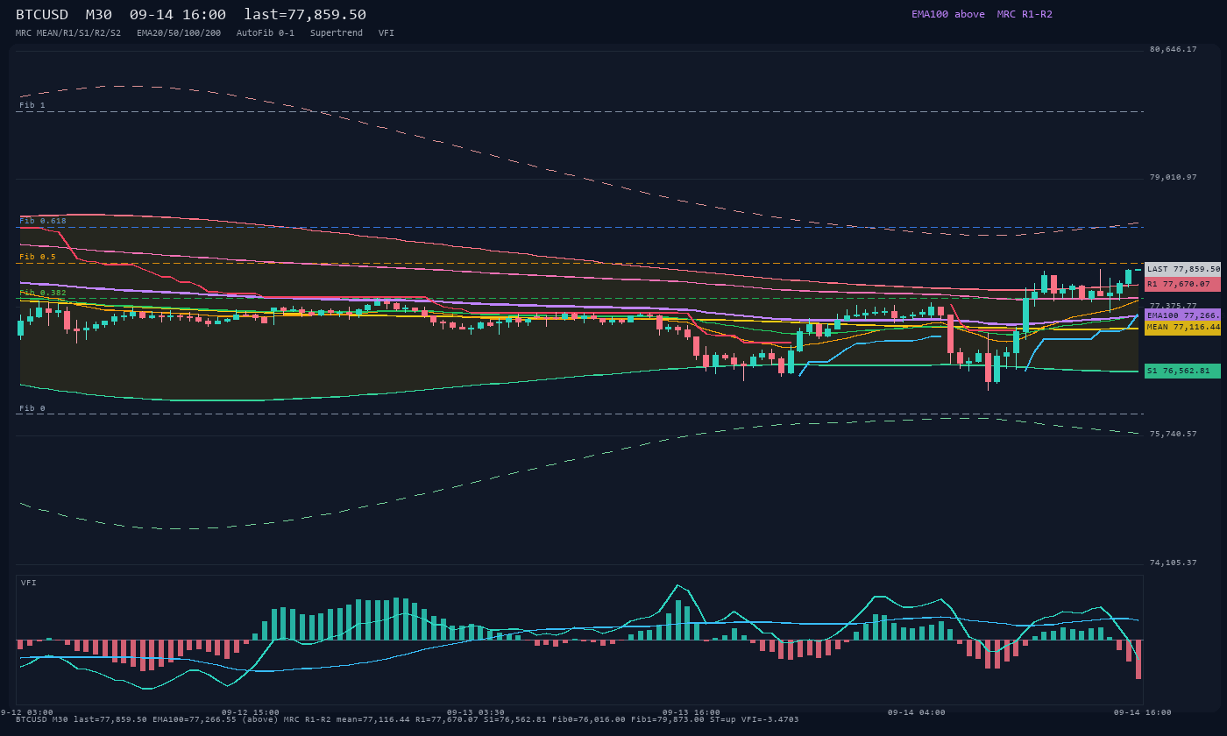Click the purple EMA100 price tag

pyautogui.click(x=1182, y=315)
